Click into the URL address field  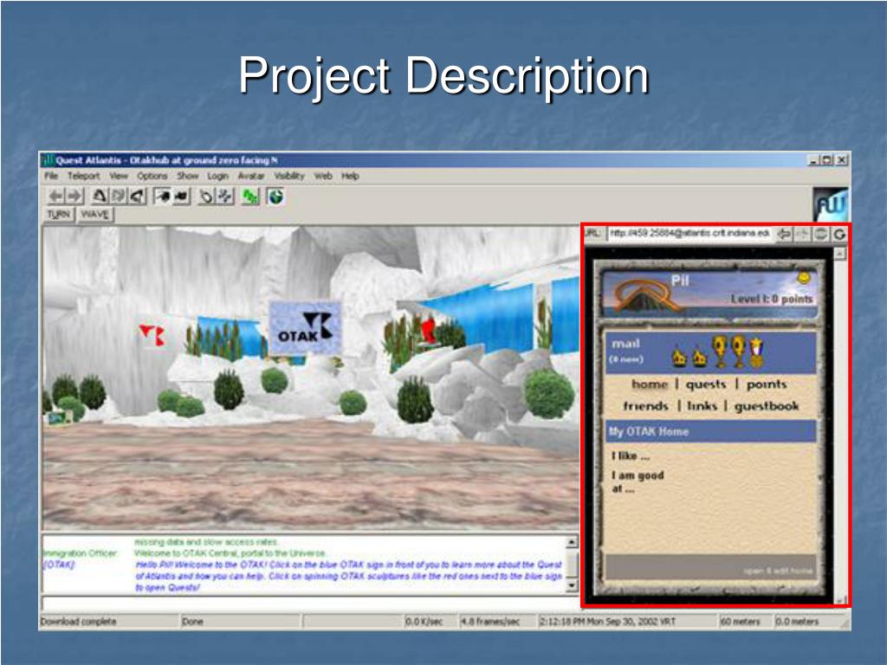click(x=689, y=234)
